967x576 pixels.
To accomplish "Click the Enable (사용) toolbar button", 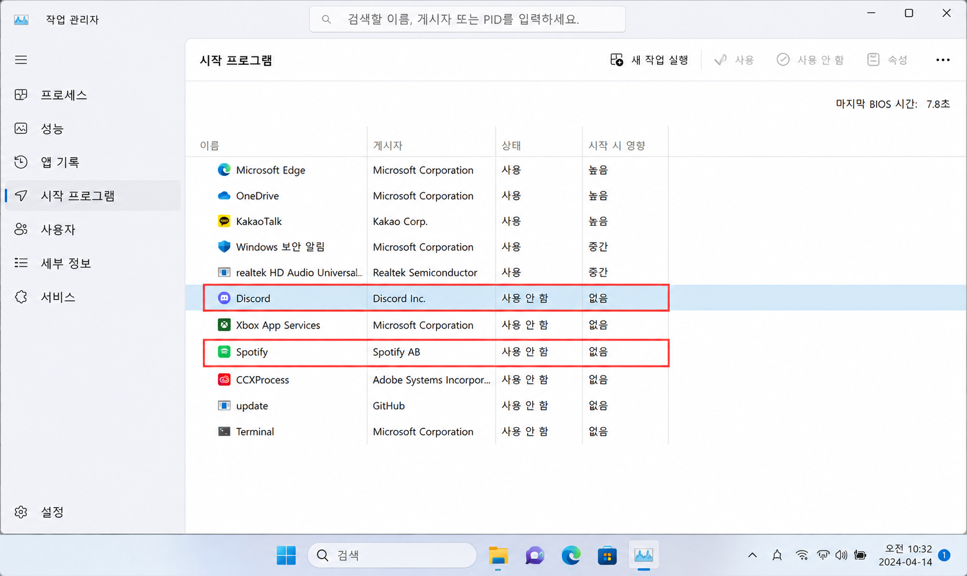I will coord(734,60).
